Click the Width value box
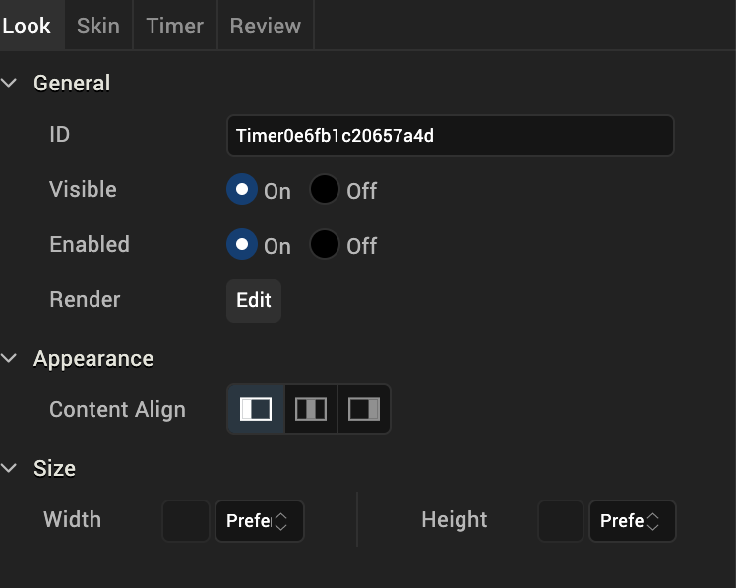Viewport: 736px width, 588px height. pos(186,521)
